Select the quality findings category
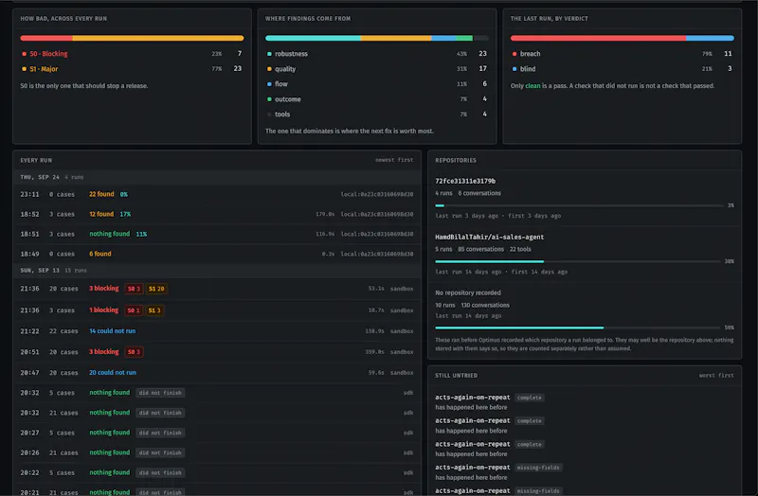 pos(376,68)
